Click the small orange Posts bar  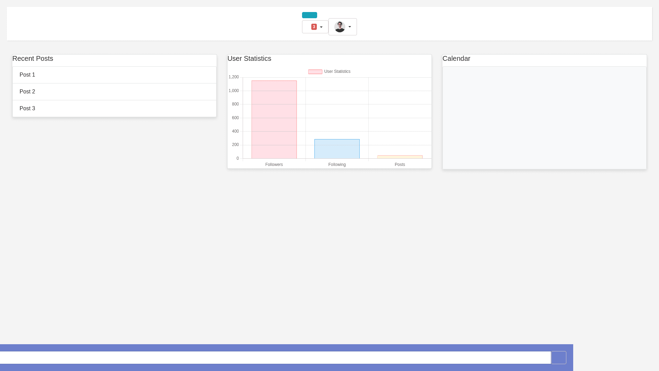pyautogui.click(x=400, y=157)
